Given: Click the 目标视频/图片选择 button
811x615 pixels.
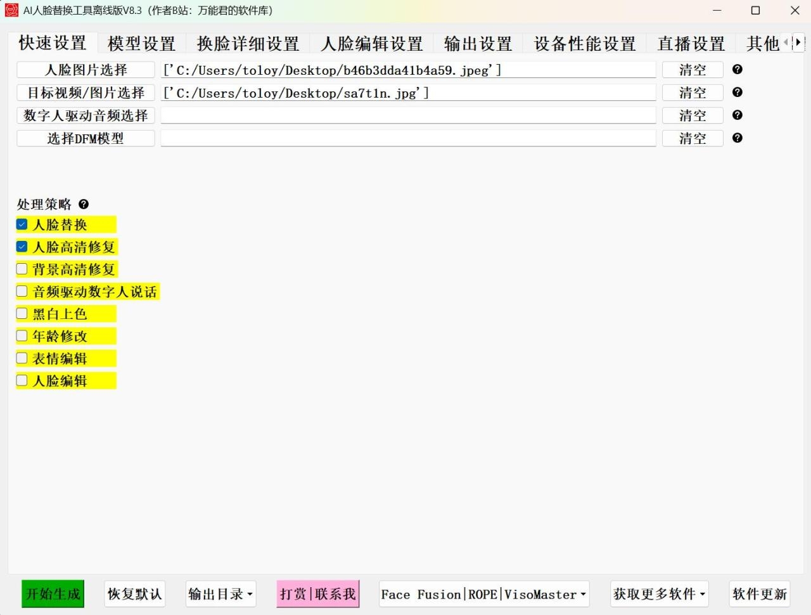Looking at the screenshot, I should [86, 93].
